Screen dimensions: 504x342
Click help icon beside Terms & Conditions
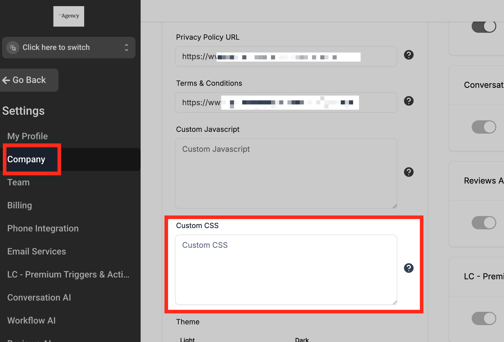409,101
